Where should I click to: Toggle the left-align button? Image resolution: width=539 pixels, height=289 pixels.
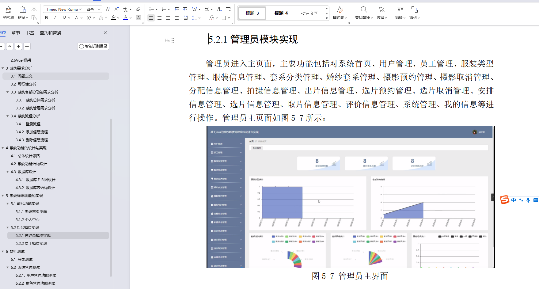pyautogui.click(x=151, y=18)
